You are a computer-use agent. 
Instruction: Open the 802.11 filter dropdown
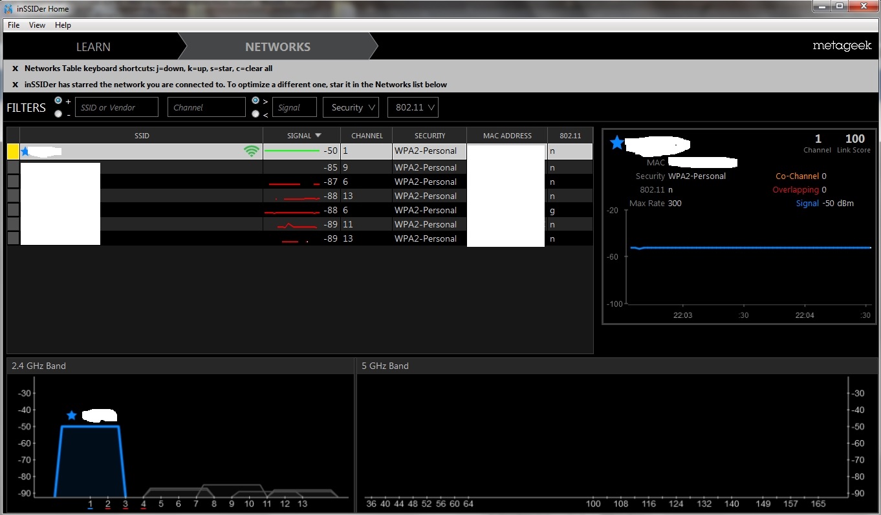[413, 107]
